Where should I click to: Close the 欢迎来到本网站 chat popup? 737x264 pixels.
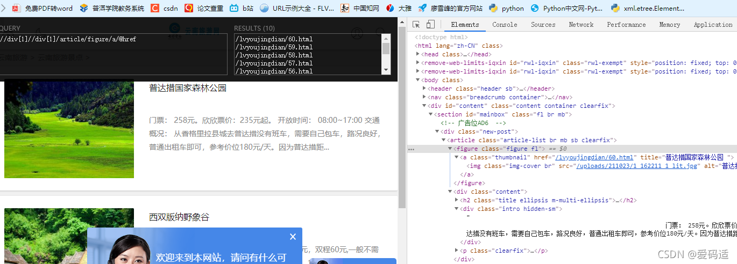[x=293, y=237]
